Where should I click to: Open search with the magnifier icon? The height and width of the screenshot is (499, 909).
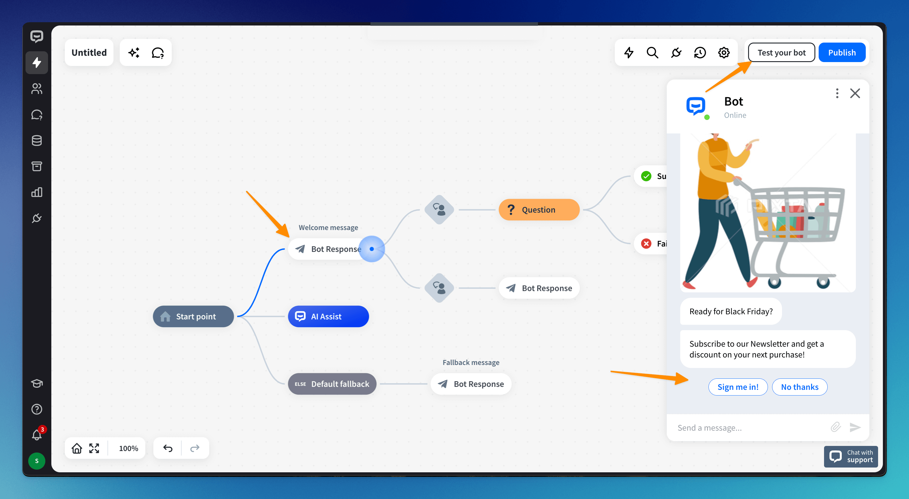[x=652, y=52]
